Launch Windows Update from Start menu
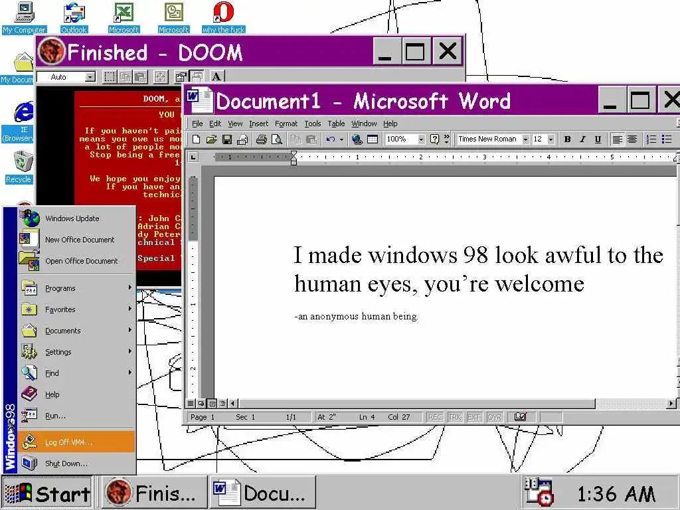 (77, 218)
